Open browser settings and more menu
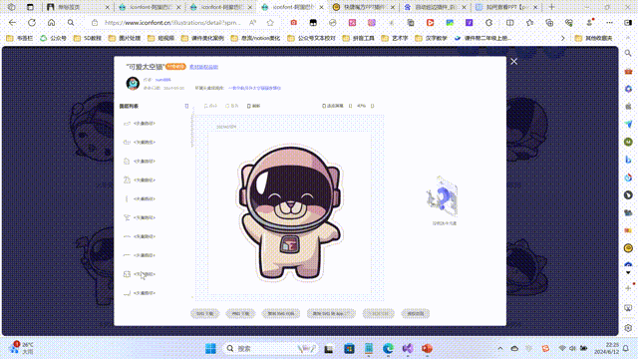The width and height of the screenshot is (638, 359). point(609,23)
